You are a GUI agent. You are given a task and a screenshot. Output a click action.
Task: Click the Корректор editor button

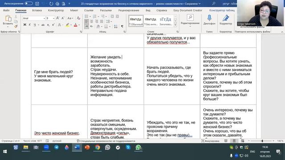click(226, 20)
